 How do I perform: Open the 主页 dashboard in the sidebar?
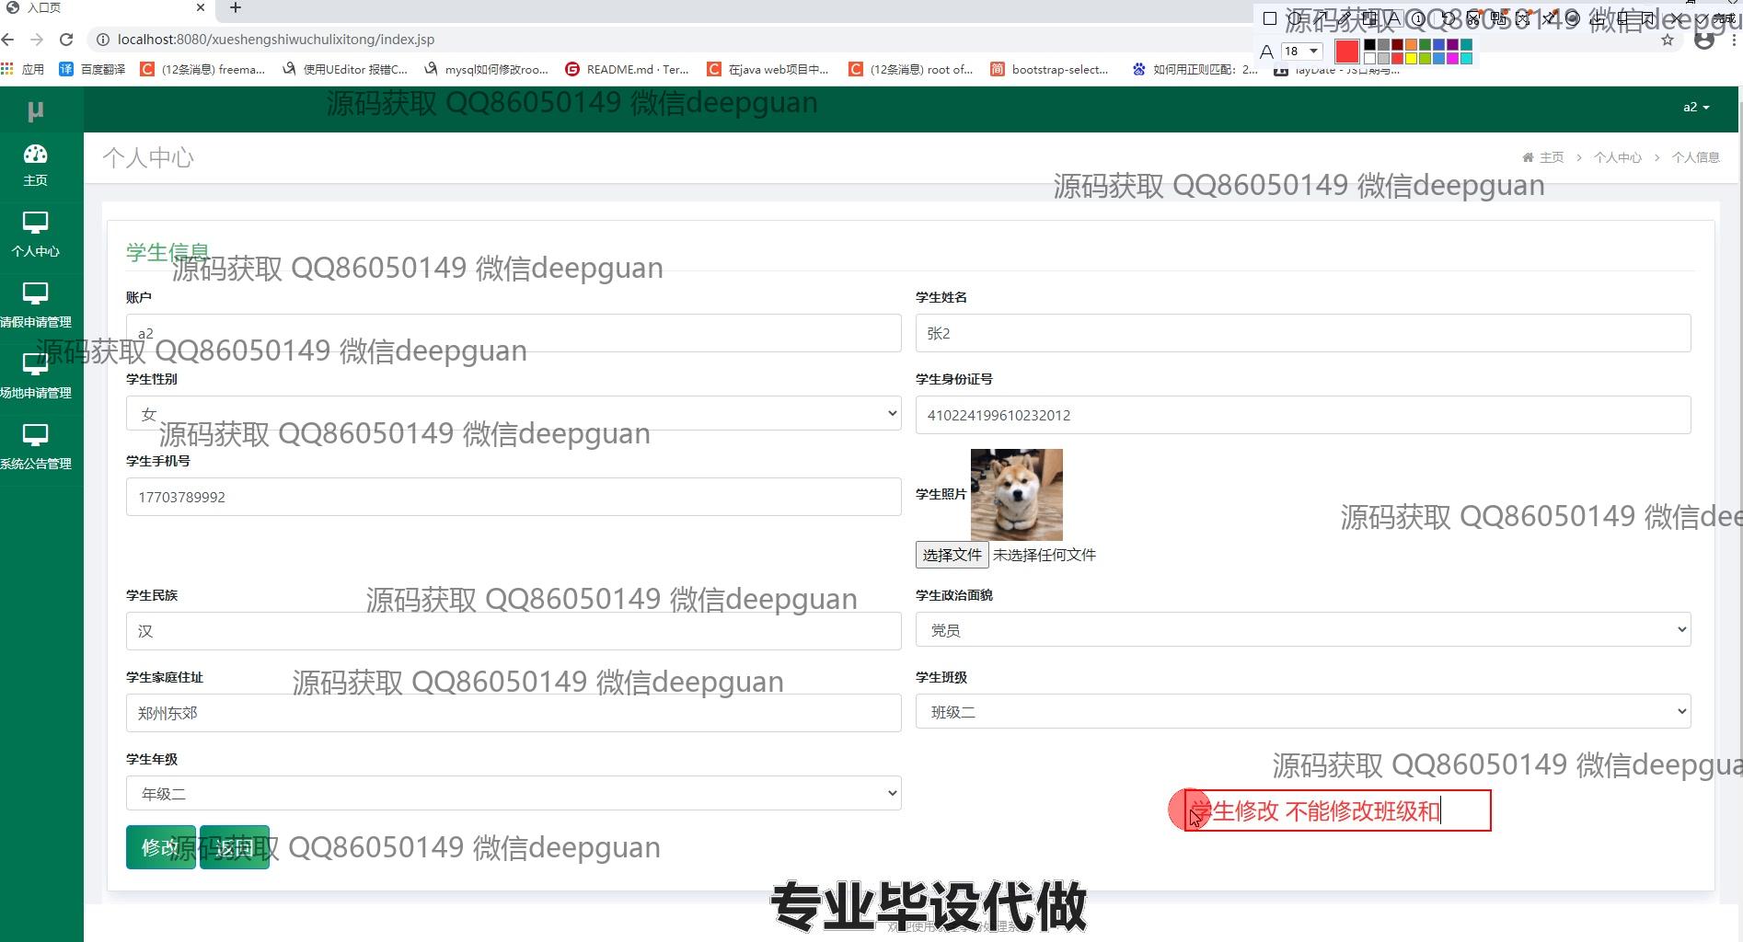(x=36, y=165)
